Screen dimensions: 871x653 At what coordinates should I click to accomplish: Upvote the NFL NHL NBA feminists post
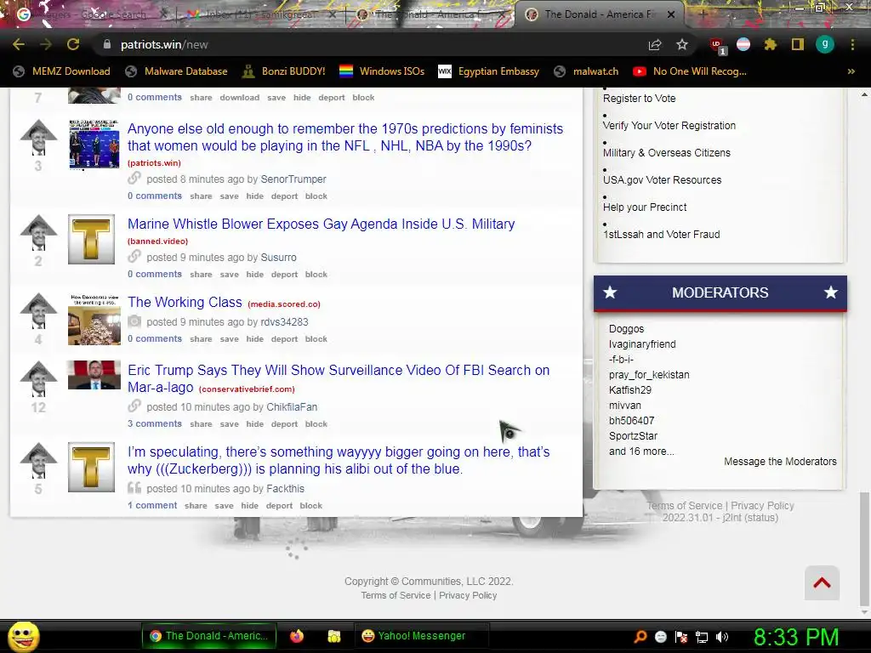point(38,137)
